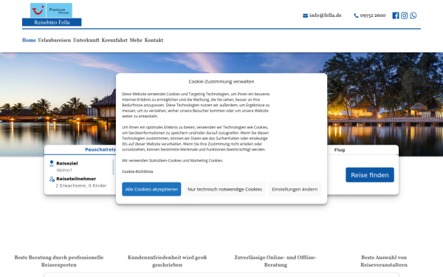This screenshot has width=443, height=277.
Task: Click 'Kundenzufriedenheit wird groß geschrieben' text
Action: 168,261
